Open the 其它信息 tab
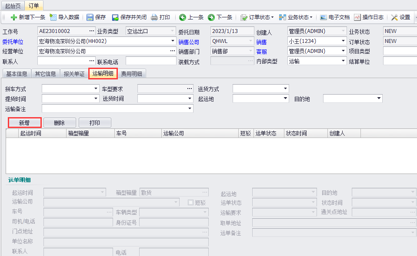 [46, 74]
